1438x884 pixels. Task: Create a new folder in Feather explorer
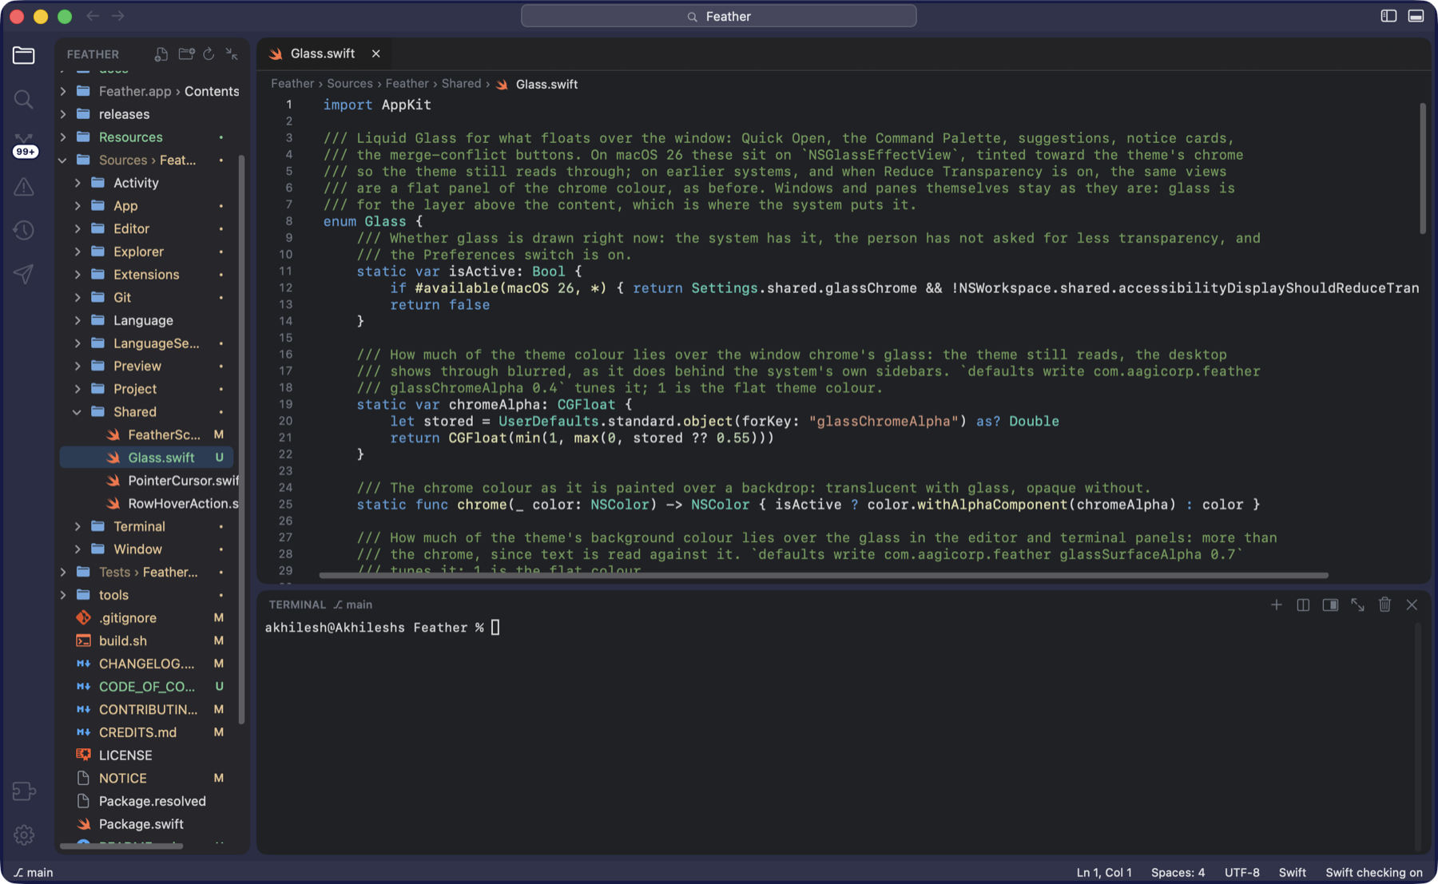point(186,54)
